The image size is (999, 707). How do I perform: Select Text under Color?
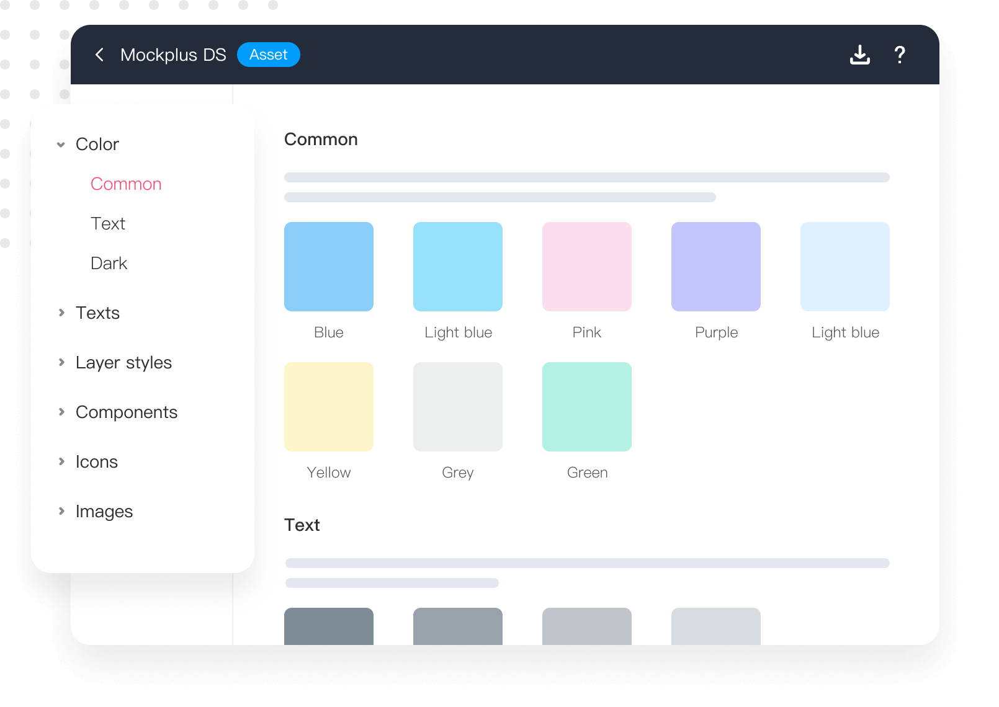[108, 224]
